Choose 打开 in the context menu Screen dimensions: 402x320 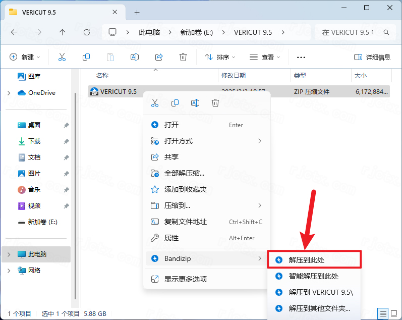207,125
